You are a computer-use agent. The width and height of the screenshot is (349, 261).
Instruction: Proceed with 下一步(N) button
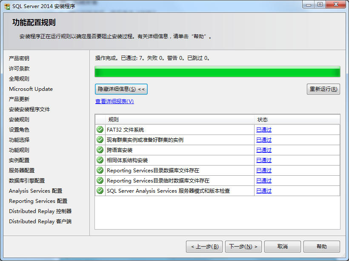coord(243,247)
